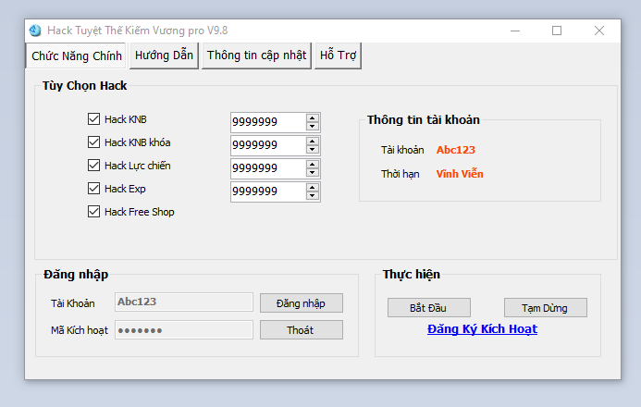Click the app icon in the title bar
Screen dimensions: 641x407
(x=35, y=31)
